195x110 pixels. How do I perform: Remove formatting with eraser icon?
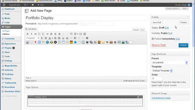click(x=63, y=38)
